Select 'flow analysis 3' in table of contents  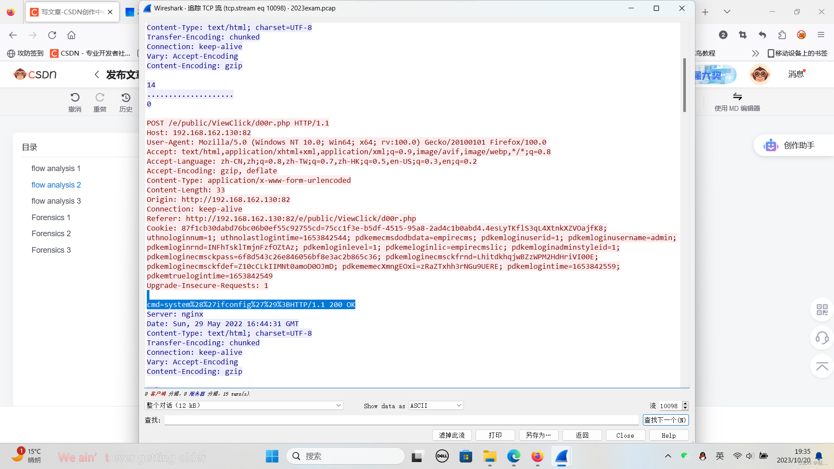tap(56, 201)
